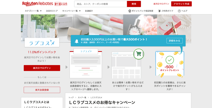This screenshot has height=108, width=212.
Task: Click the white soap box banner photo
Action: tap(72, 25)
